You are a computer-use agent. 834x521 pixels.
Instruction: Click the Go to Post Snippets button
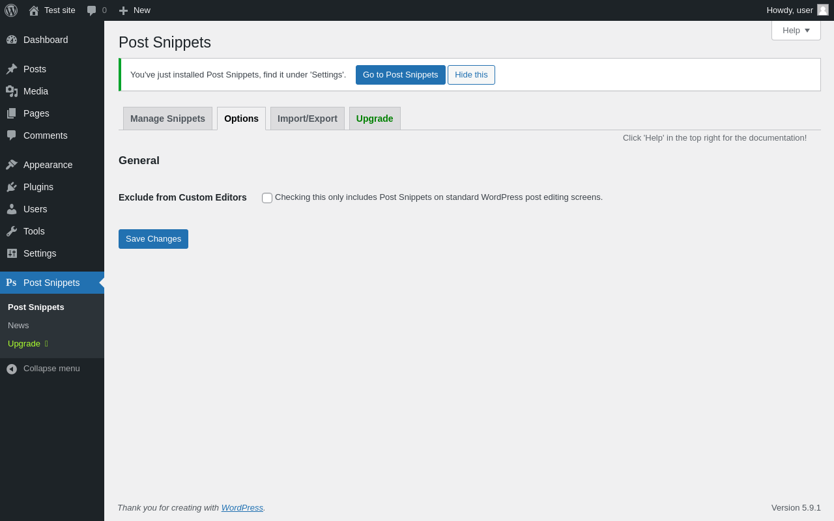pyautogui.click(x=400, y=75)
